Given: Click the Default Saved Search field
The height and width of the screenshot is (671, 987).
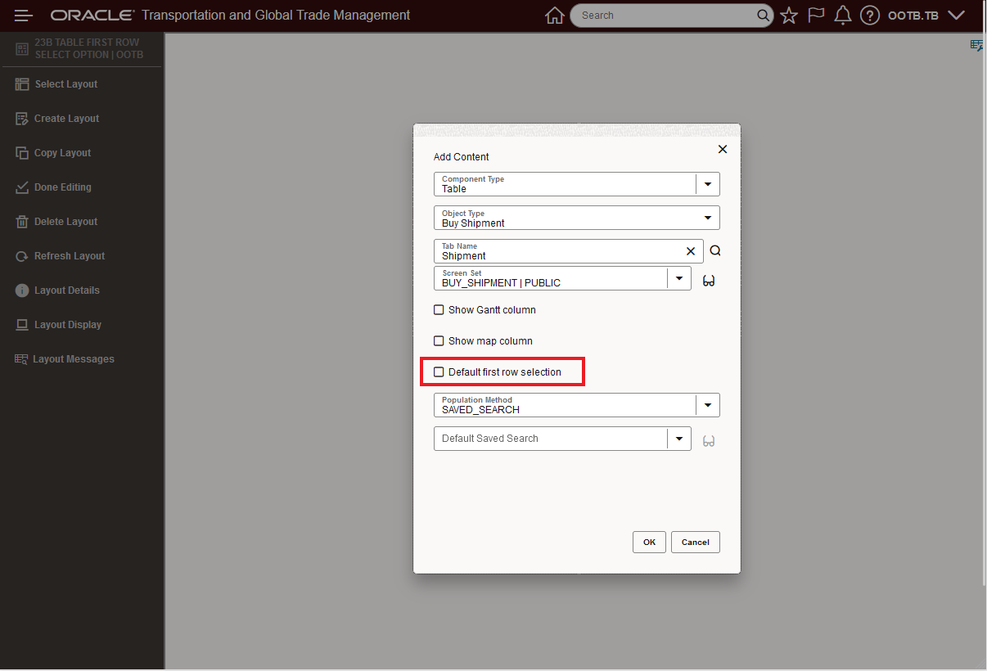Looking at the screenshot, I should (x=551, y=439).
